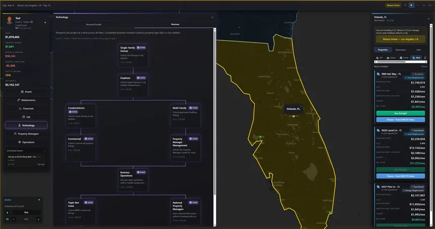The image size is (435, 229).
Task: Open the Job section in the sidebar
Action: point(26,117)
